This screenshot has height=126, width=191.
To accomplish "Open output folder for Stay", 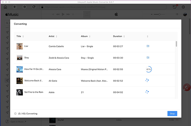I will point(148,57).
